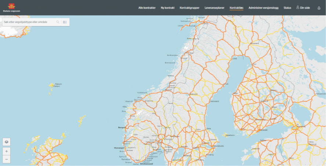Click the magnifying glass search icon

coord(58,22)
